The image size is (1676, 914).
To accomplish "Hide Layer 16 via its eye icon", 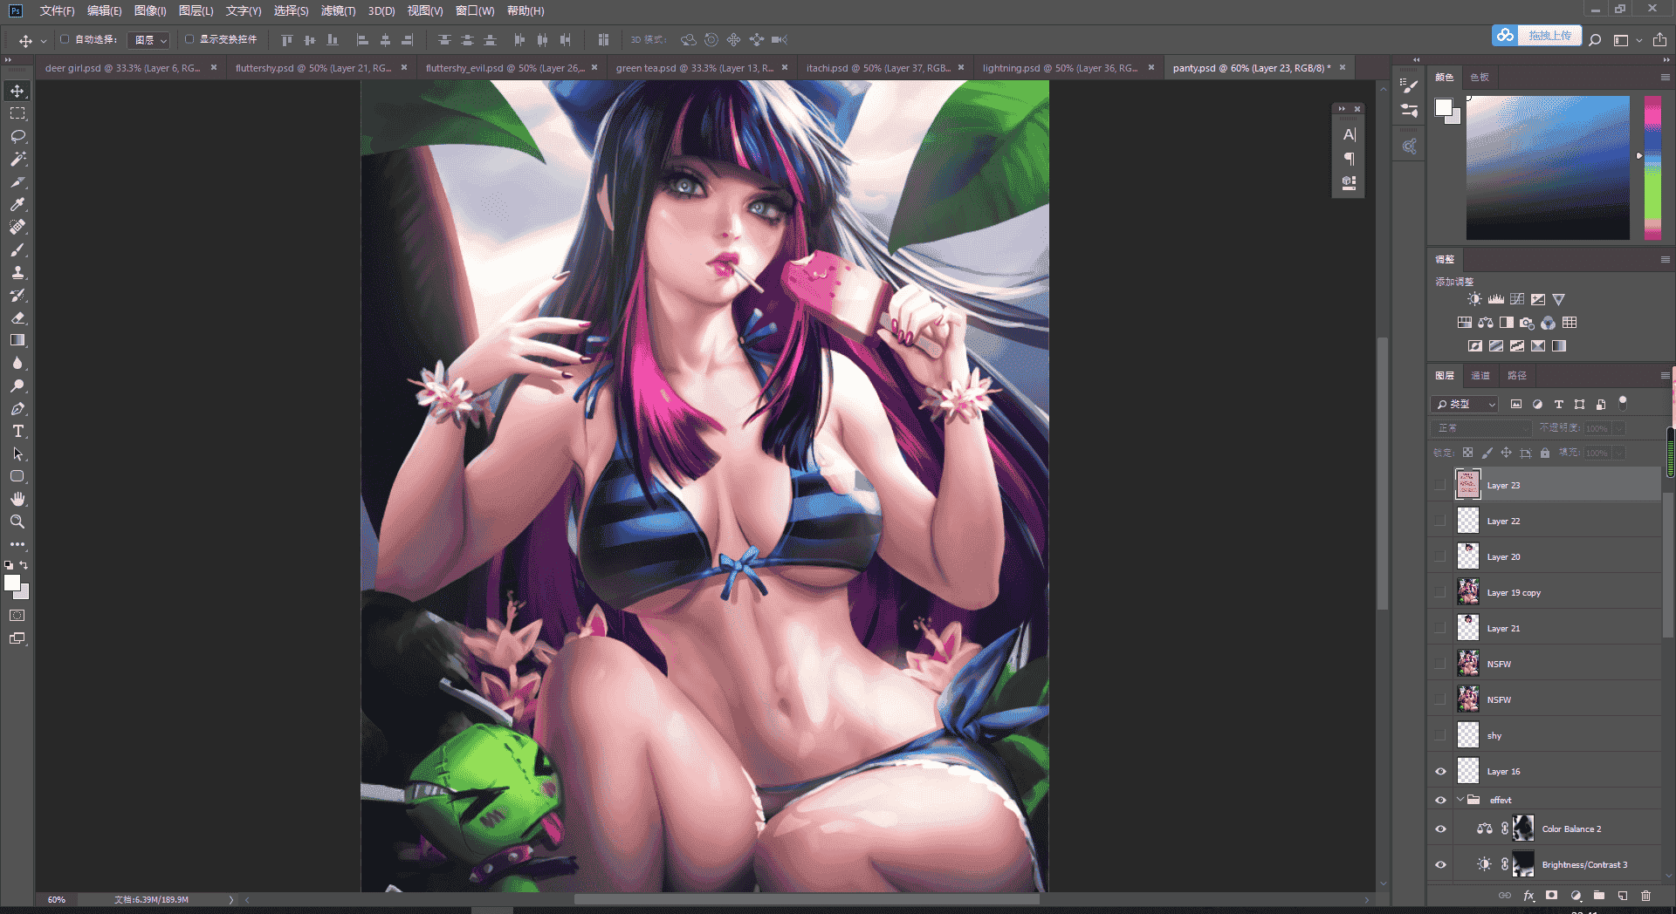I will [1440, 771].
